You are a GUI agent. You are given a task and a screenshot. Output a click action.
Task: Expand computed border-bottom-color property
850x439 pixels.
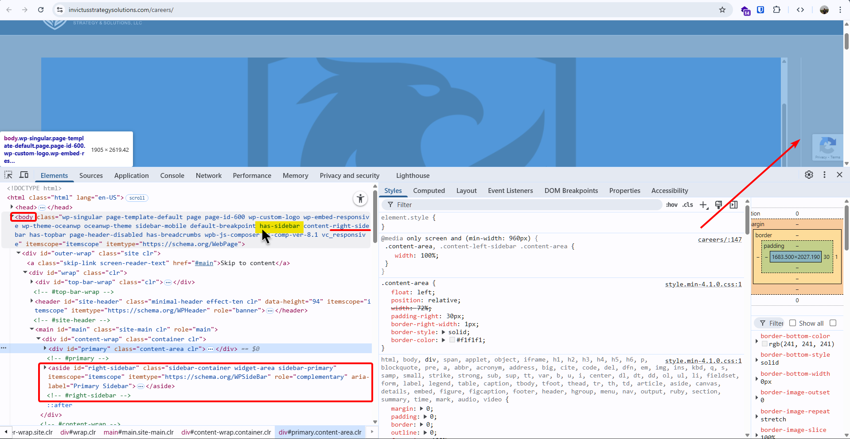[756, 340]
